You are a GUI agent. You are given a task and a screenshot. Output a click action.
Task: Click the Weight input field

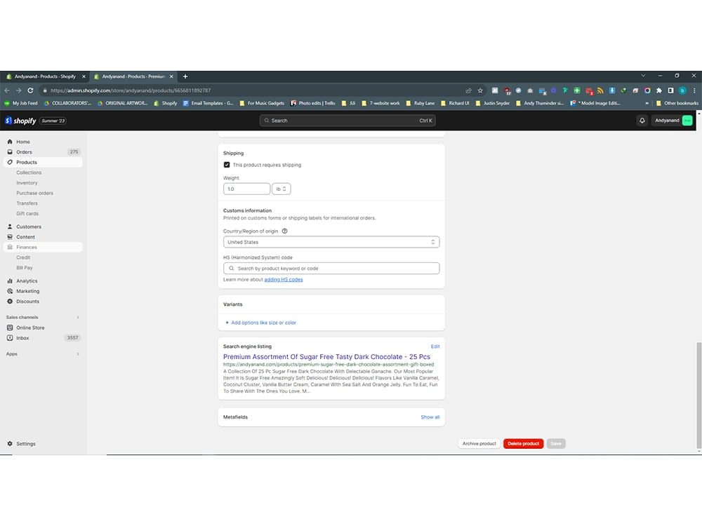click(x=246, y=189)
